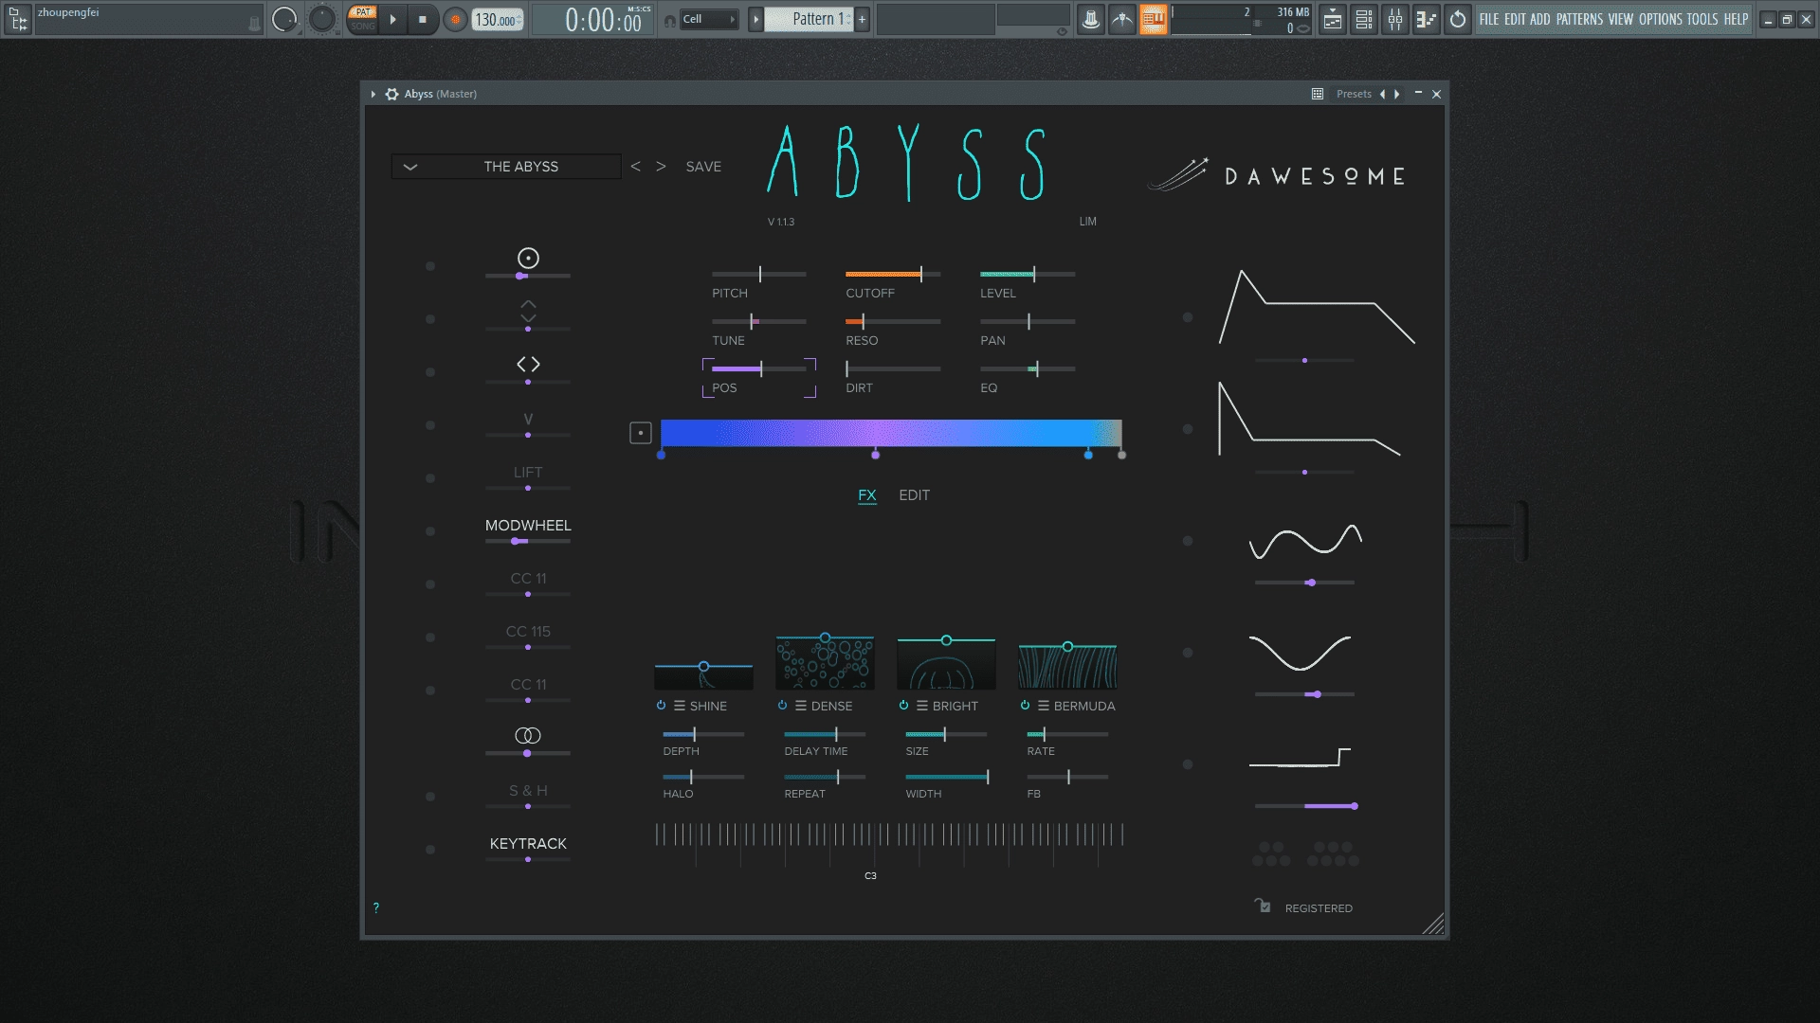Click the typing keyboard to piano icon
The height and width of the screenshot is (1023, 1820).
pyautogui.click(x=1153, y=19)
